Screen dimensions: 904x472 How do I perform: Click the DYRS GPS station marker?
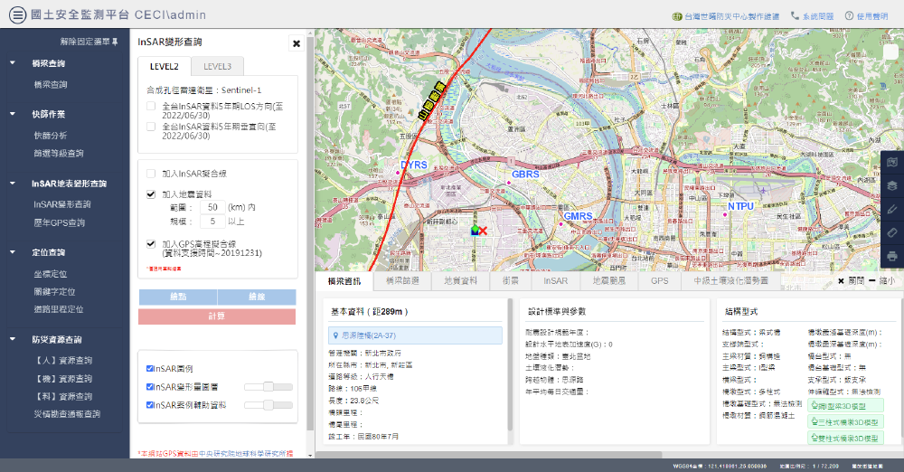tap(398, 173)
